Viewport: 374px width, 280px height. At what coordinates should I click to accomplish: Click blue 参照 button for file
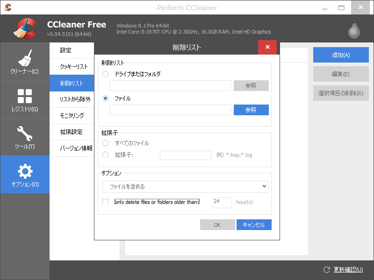[251, 110]
